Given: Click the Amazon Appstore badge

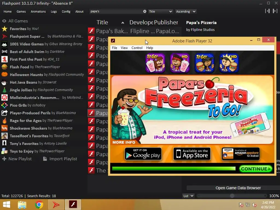Looking at the screenshot, I should point(241,154).
